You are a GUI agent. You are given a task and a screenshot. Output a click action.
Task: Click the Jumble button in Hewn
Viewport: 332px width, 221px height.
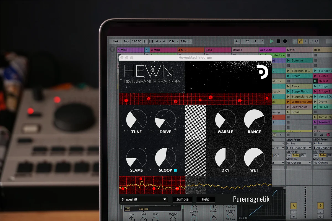(x=182, y=199)
